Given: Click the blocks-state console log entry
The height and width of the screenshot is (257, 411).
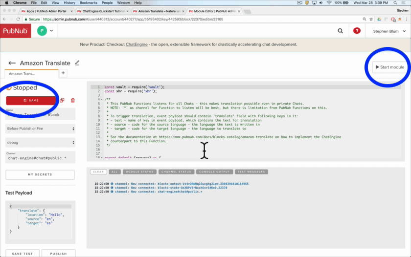Looking at the screenshot, I should [x=160, y=188].
